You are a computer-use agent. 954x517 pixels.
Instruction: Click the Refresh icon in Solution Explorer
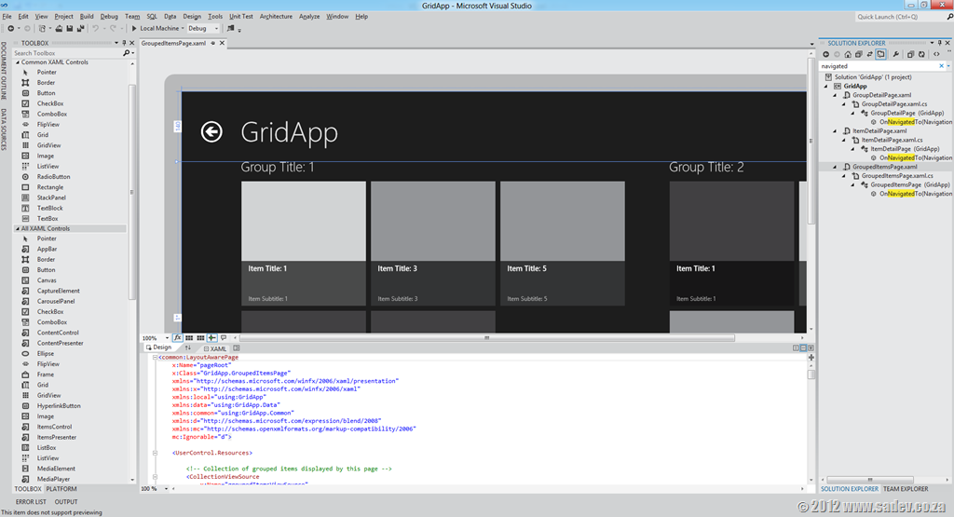(921, 54)
